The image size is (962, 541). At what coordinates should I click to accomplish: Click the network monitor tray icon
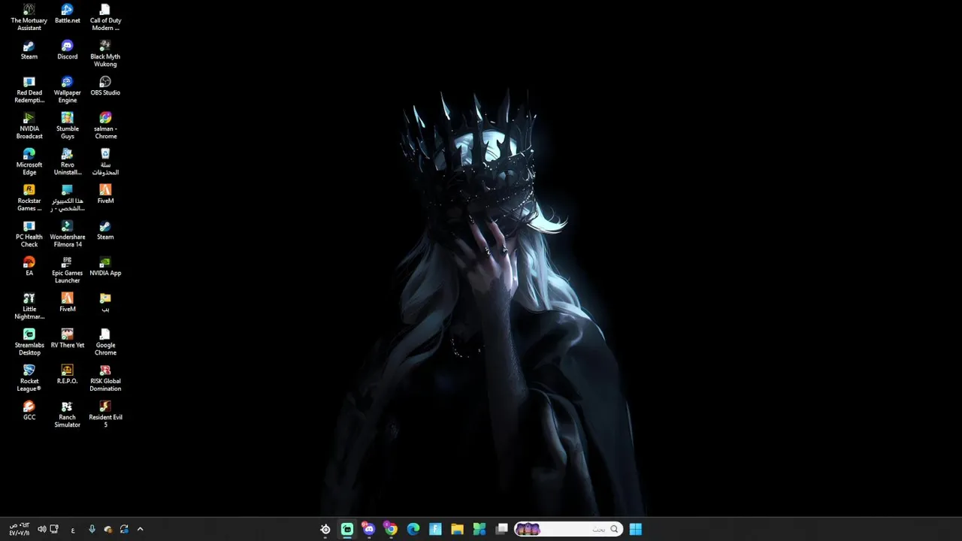pos(54,529)
